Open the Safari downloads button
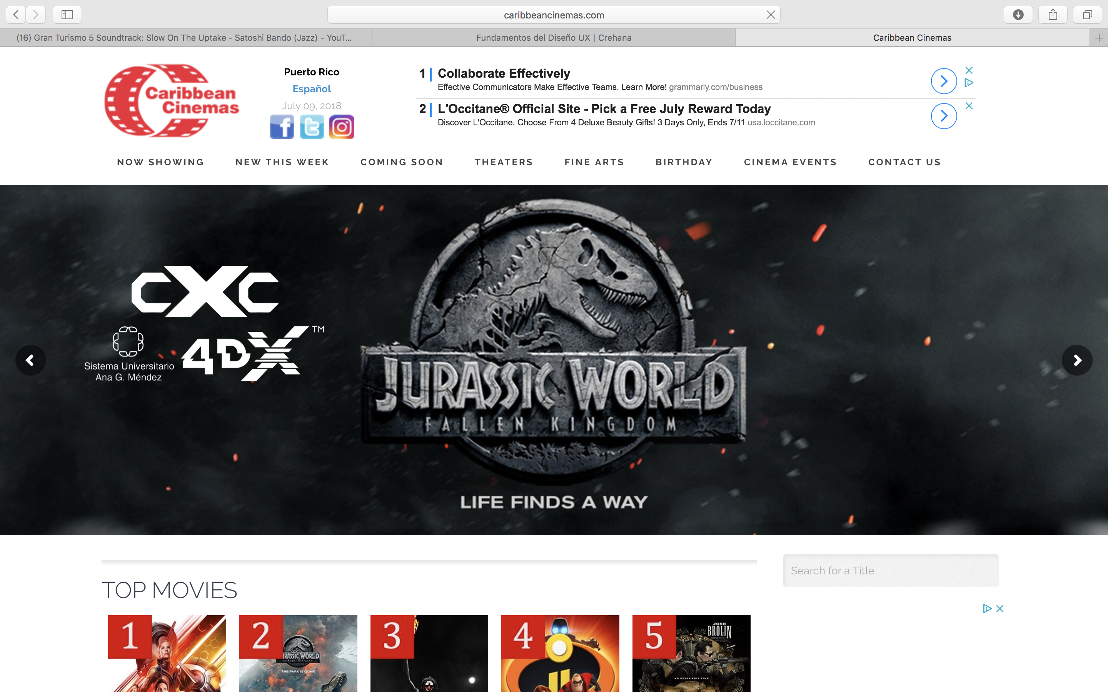1108x692 pixels. point(1018,15)
